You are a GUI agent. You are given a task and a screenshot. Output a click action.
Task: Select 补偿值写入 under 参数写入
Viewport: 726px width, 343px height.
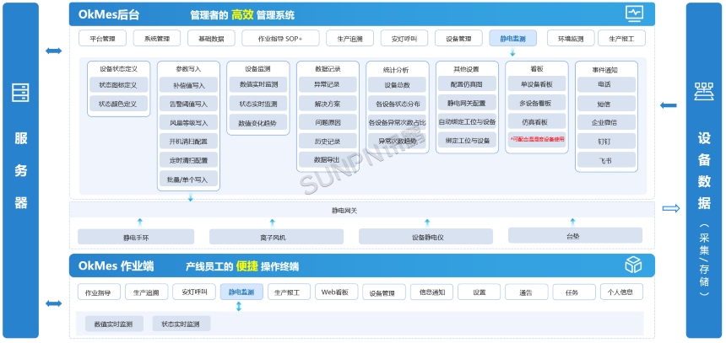click(188, 84)
